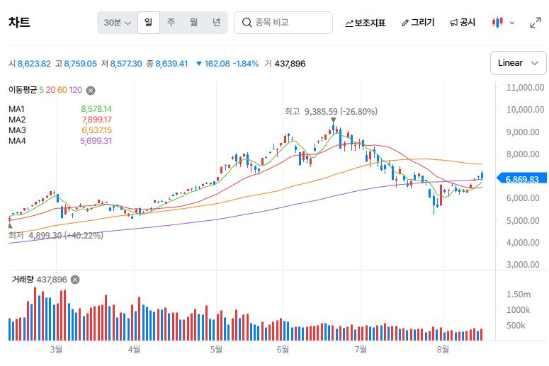Open the Linear scale dropdown
Viewport: 549px width, 366px height.
point(519,63)
